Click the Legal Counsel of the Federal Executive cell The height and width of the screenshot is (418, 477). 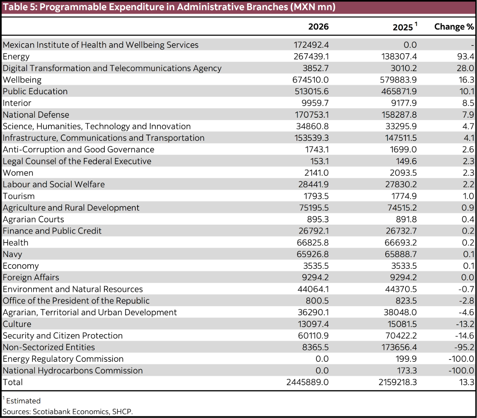point(76,161)
